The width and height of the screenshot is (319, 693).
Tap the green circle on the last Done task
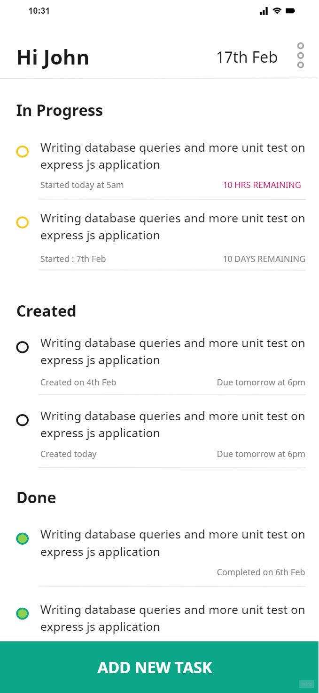[22, 614]
